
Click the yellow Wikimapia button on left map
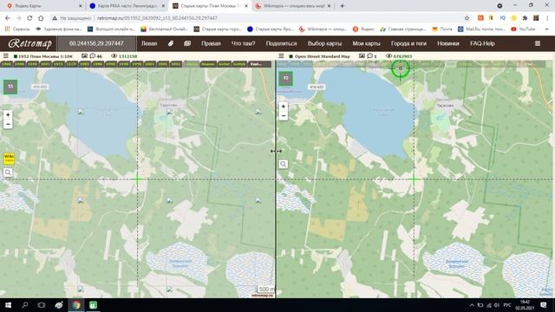pyautogui.click(x=9, y=159)
